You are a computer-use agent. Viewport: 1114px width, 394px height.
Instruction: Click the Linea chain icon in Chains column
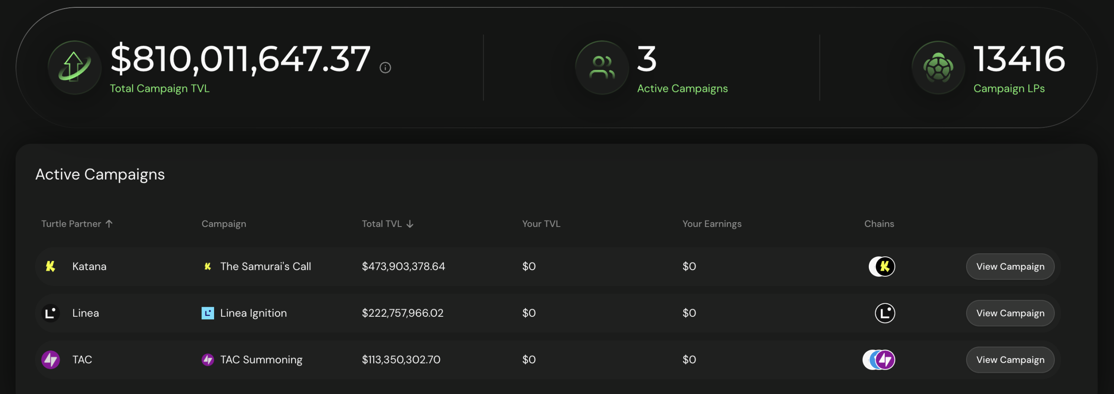[884, 313]
